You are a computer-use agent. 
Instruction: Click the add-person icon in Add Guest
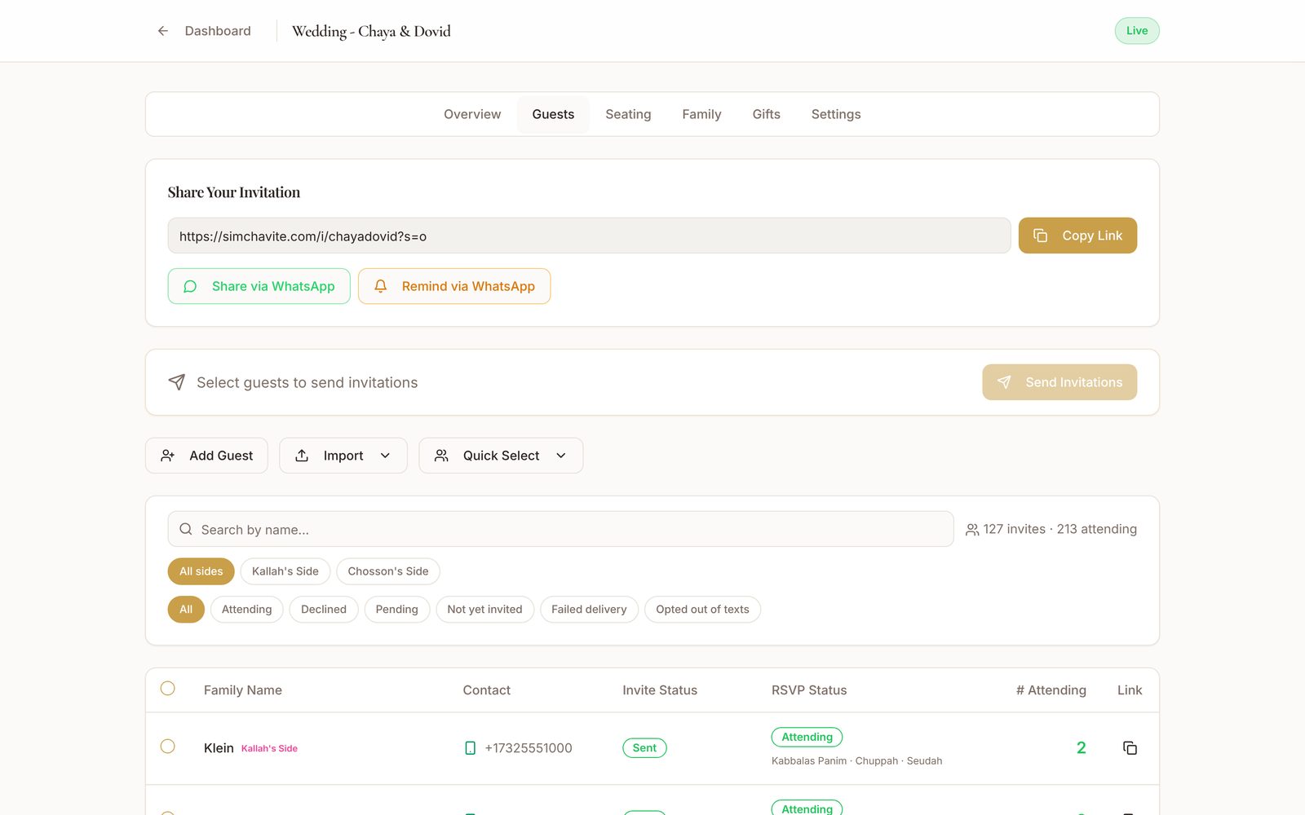[167, 456]
